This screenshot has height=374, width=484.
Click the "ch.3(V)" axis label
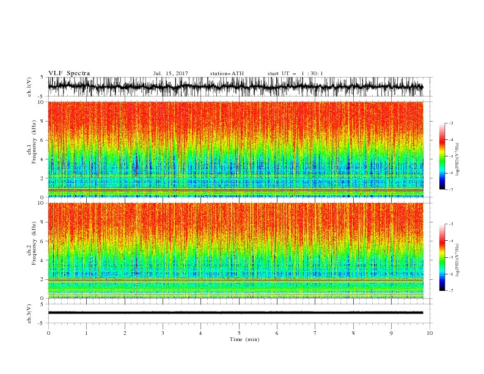[29, 313]
